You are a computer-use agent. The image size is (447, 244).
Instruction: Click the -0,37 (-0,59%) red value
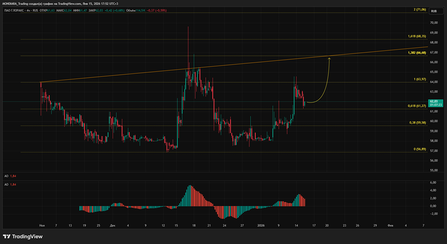coord(157,11)
